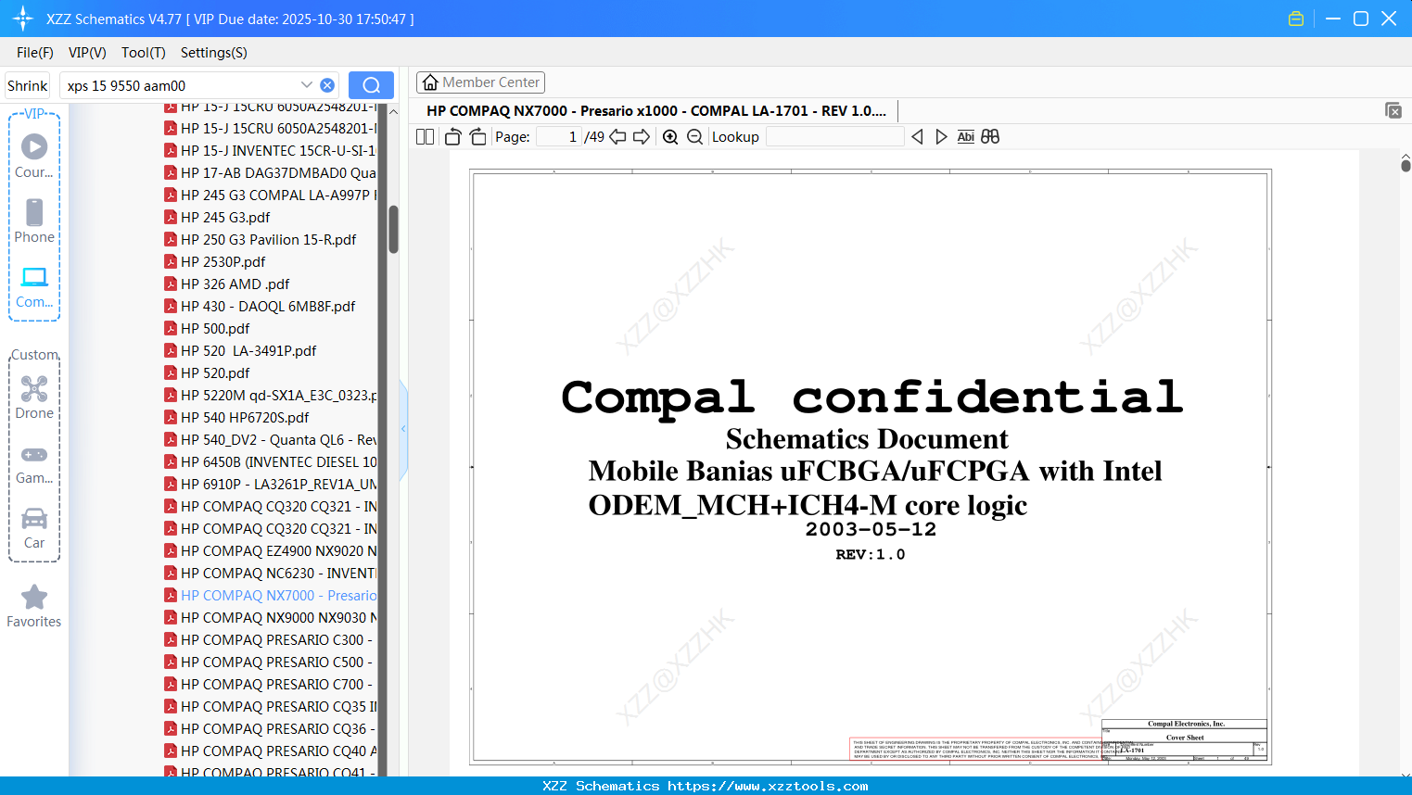The image size is (1412, 795).
Task: Click the yellow VIP bag icon in title bar
Action: click(1296, 19)
